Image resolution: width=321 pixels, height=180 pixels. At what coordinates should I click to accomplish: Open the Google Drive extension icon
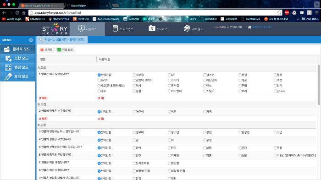click(x=294, y=13)
